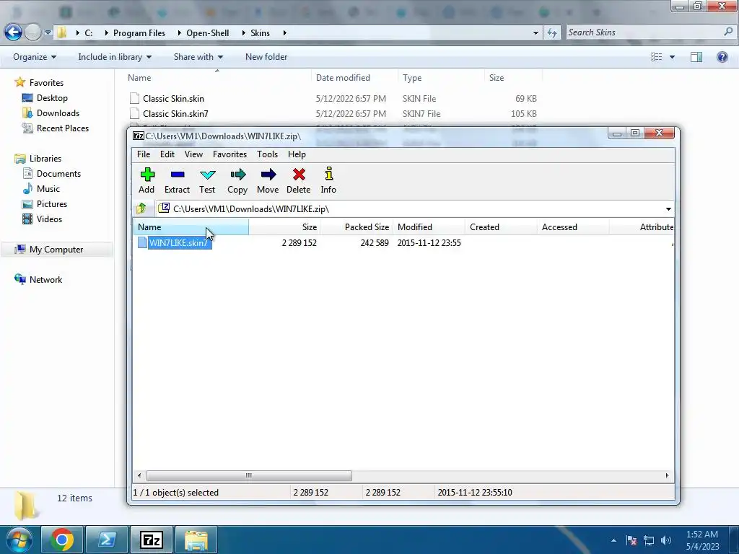
Task: Sort 7-Zip list by Name column
Action: tap(191, 227)
